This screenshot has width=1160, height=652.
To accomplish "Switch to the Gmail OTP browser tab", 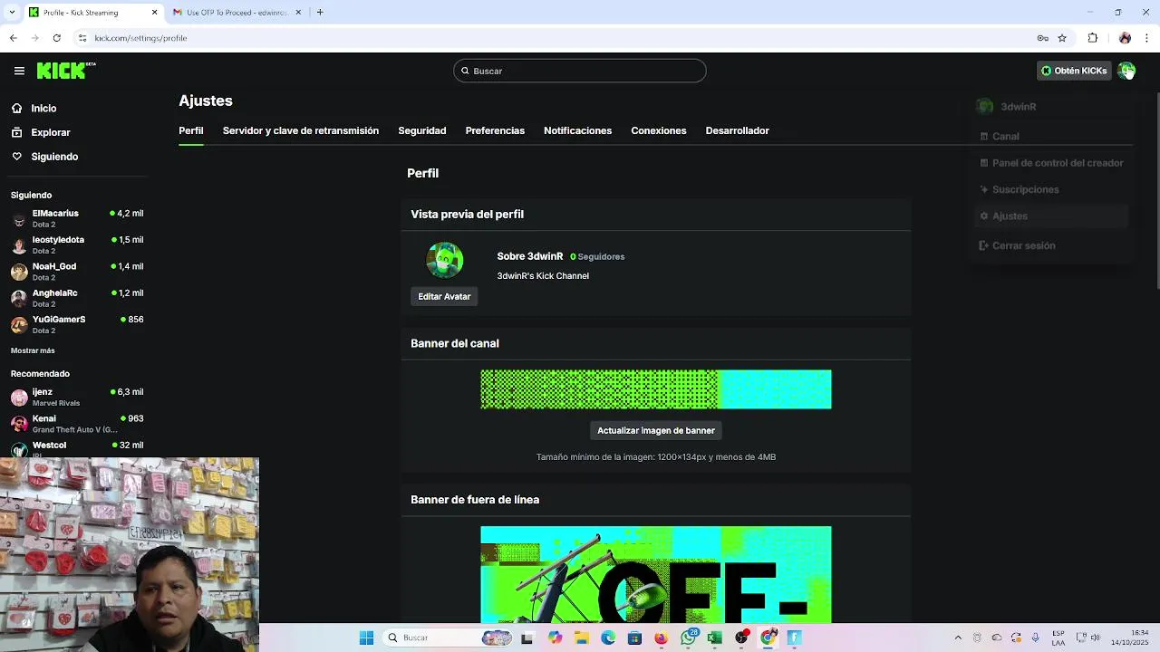I will [x=236, y=13].
